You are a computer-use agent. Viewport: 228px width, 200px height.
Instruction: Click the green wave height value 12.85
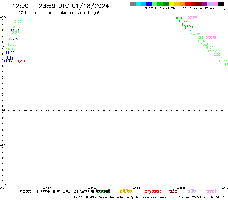click(12, 44)
